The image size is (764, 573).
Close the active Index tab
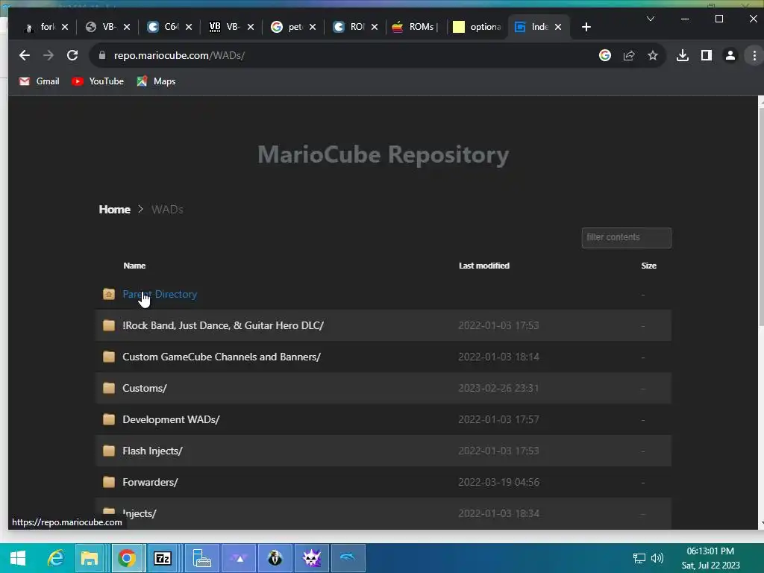(x=558, y=27)
